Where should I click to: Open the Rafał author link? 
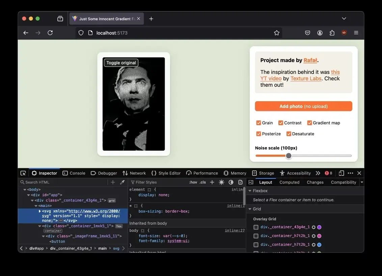[x=310, y=60]
